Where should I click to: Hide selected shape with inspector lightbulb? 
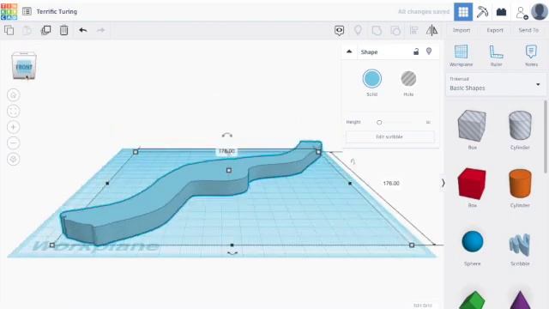[429, 51]
